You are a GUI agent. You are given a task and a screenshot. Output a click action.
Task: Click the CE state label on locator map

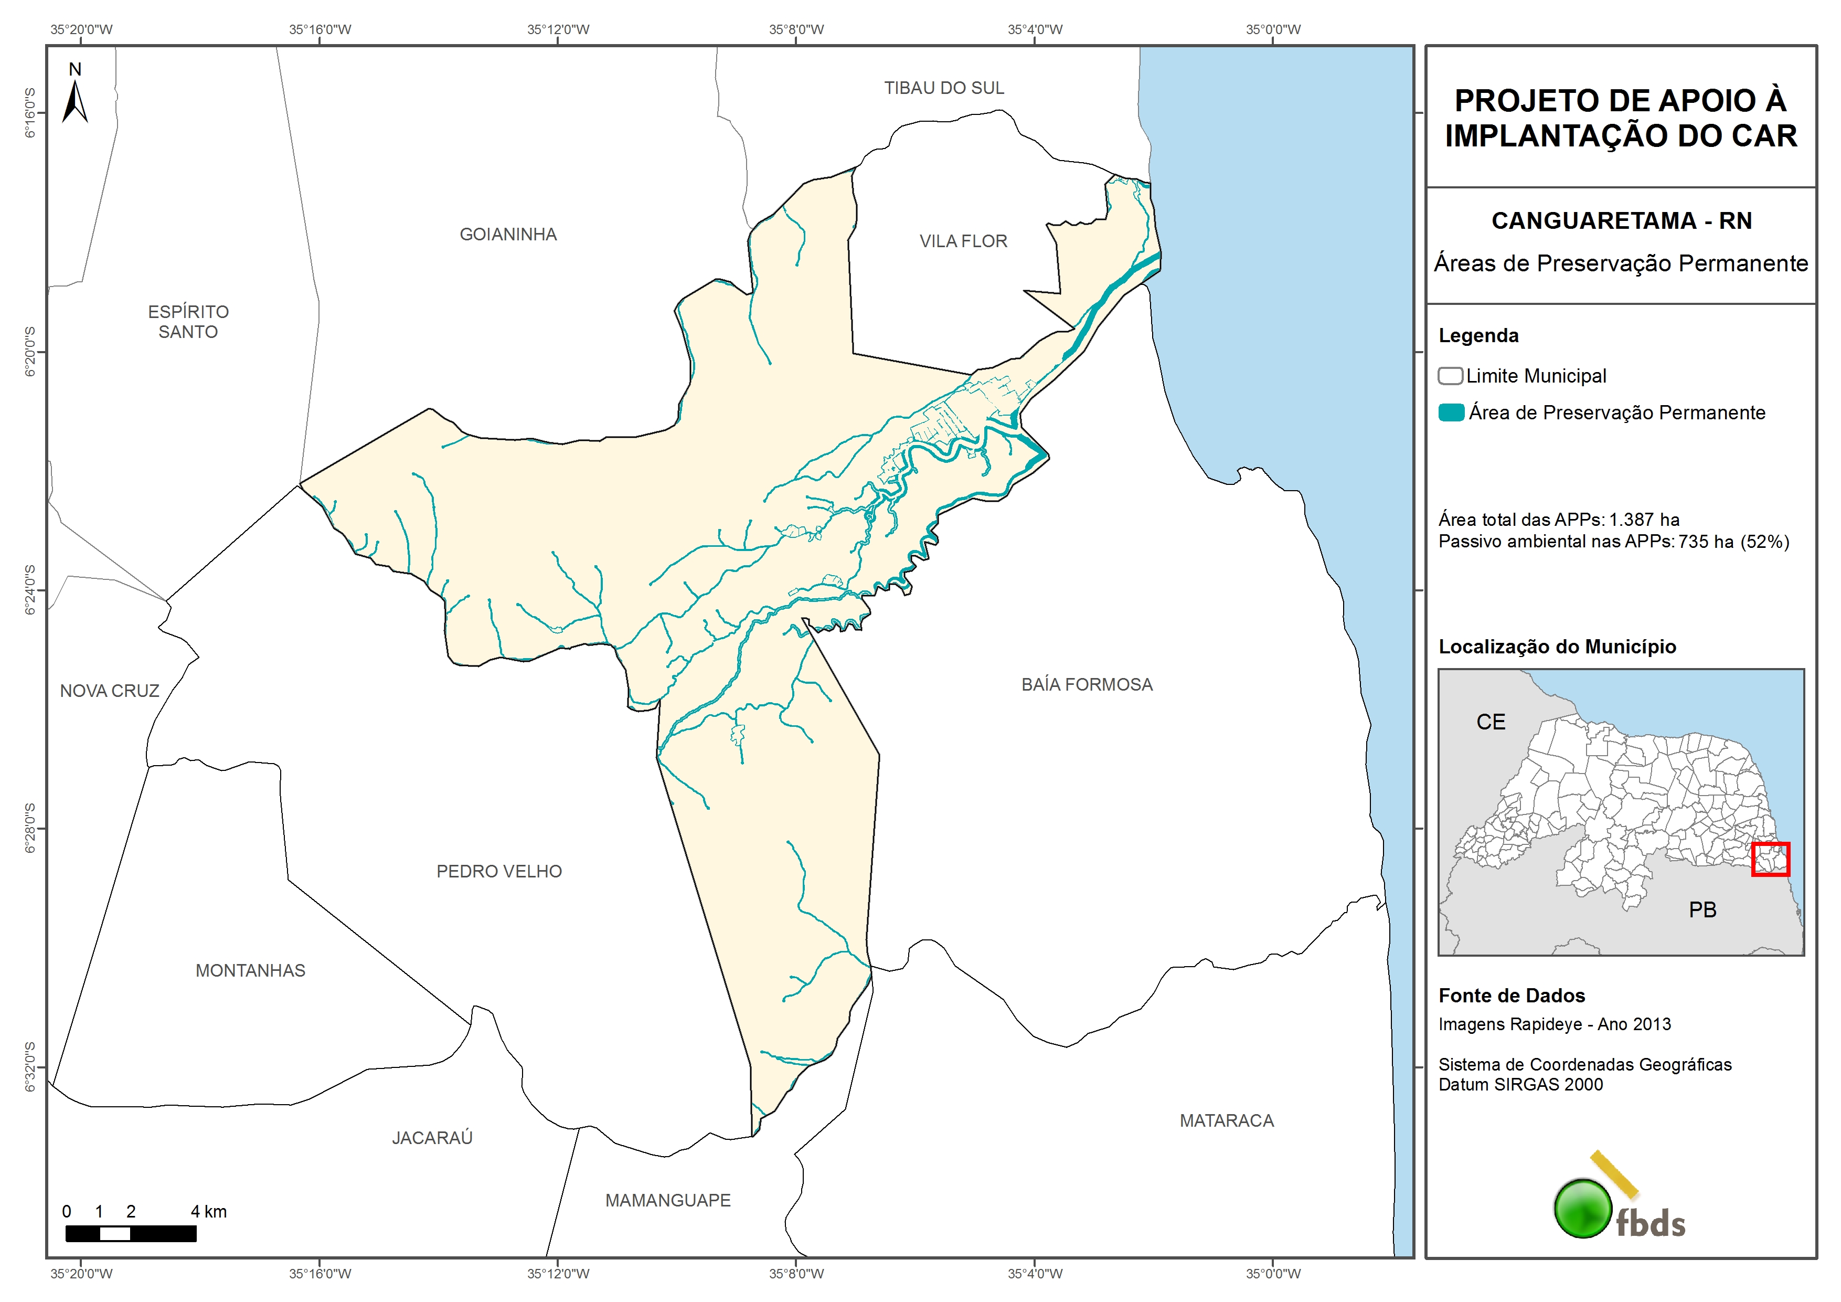(x=1491, y=723)
